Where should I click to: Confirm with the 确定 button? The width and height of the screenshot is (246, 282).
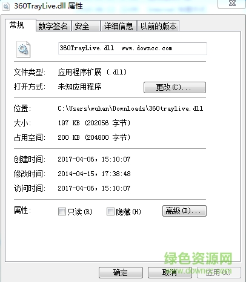(x=121, y=272)
